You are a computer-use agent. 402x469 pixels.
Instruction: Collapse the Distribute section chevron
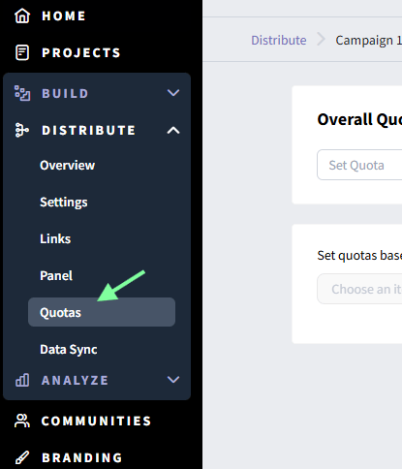[x=173, y=130]
